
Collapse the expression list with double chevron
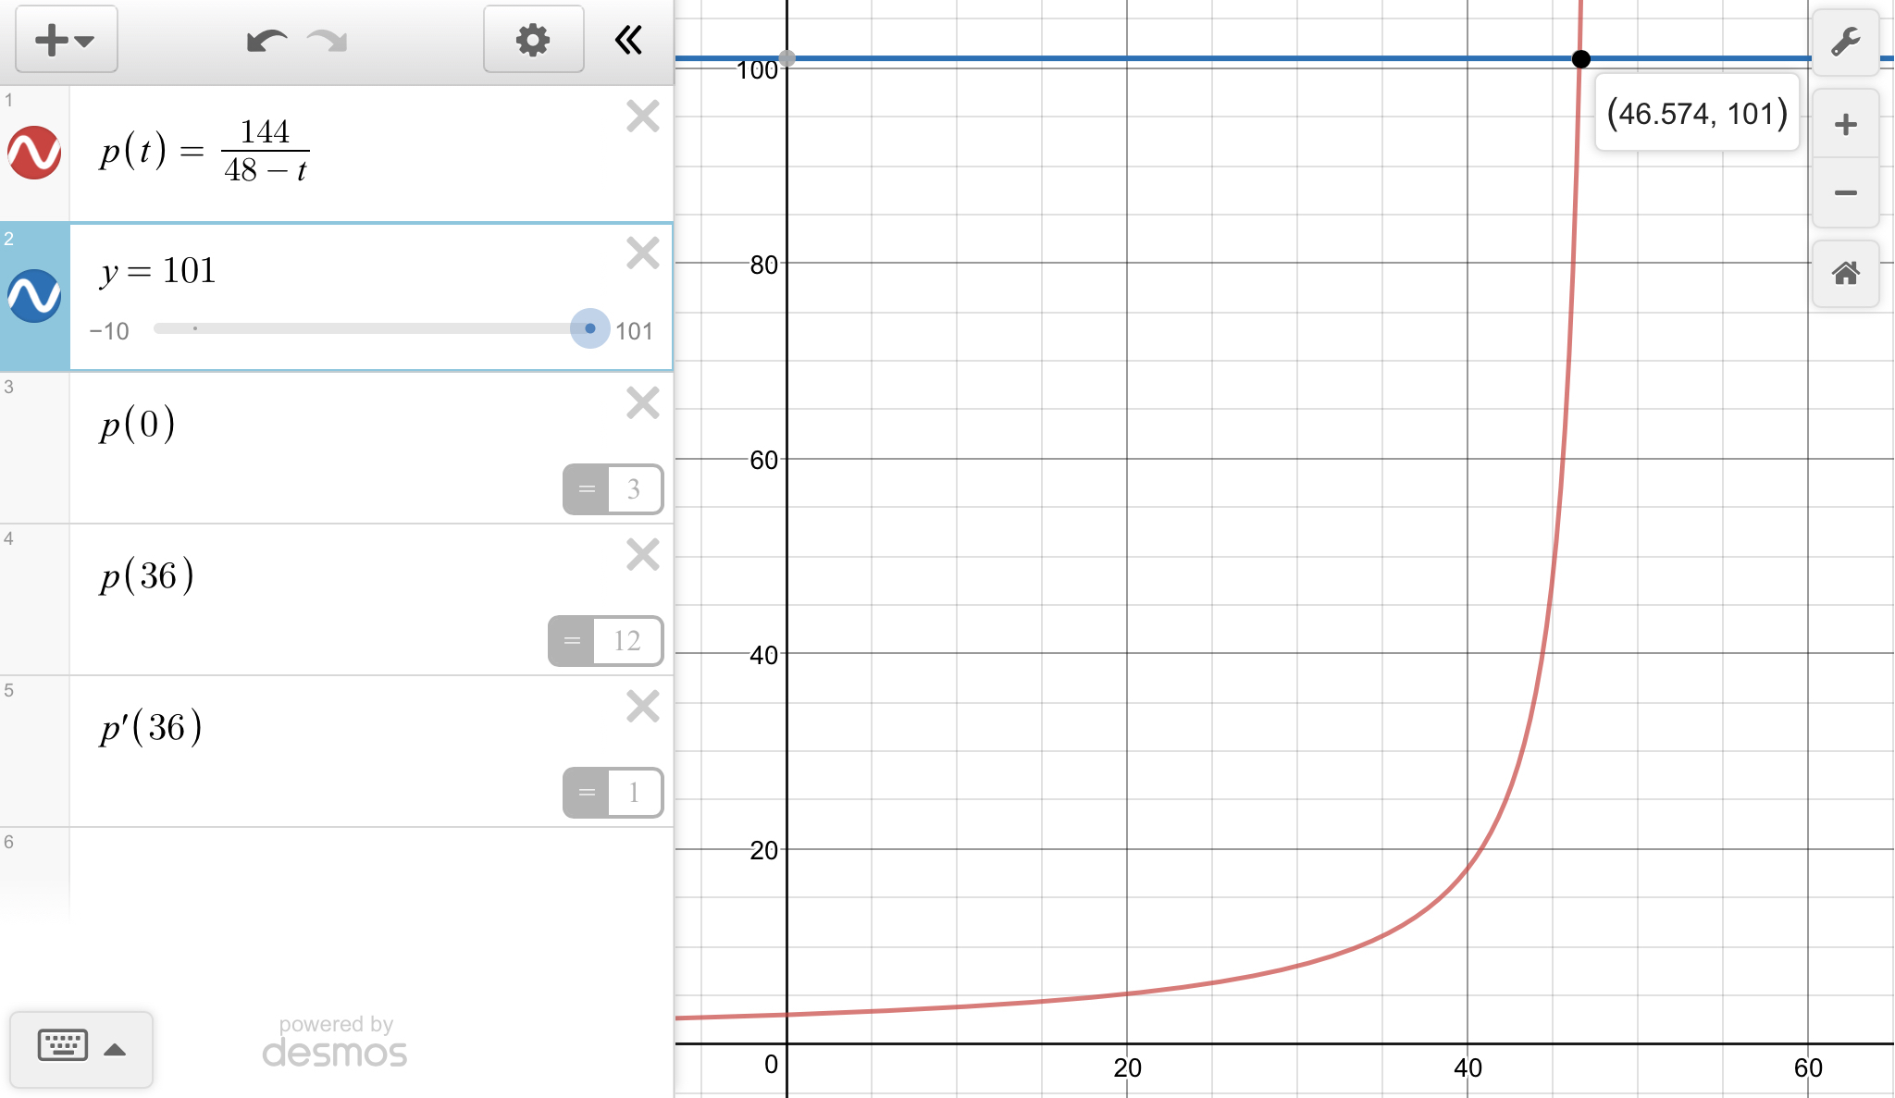(628, 40)
